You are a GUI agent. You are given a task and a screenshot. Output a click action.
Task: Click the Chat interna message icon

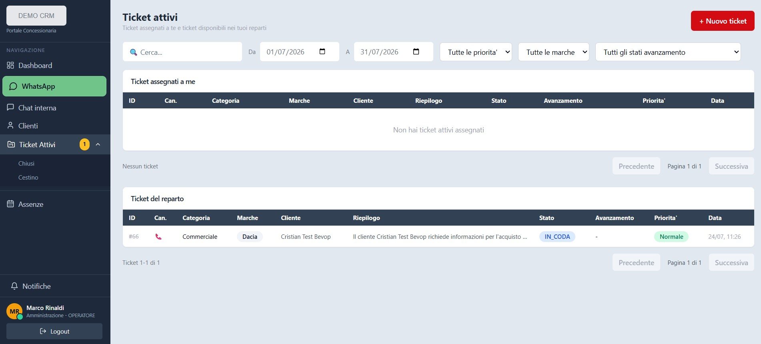coord(10,108)
